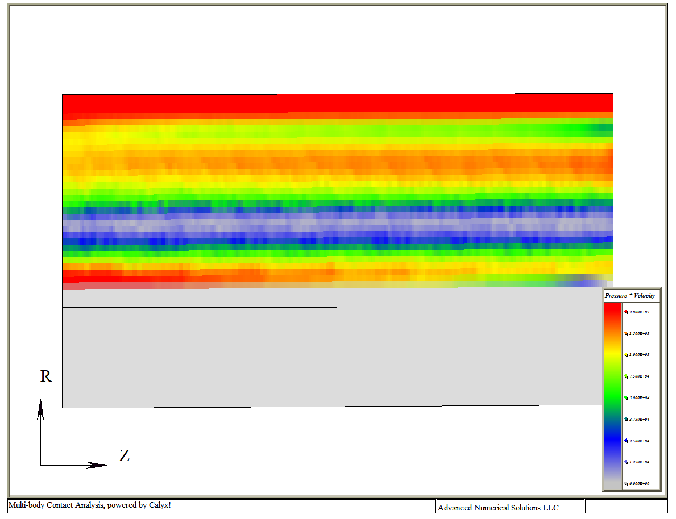
Task: Click the Multi-body Contact Analysis status bar text
Action: [x=89, y=505]
